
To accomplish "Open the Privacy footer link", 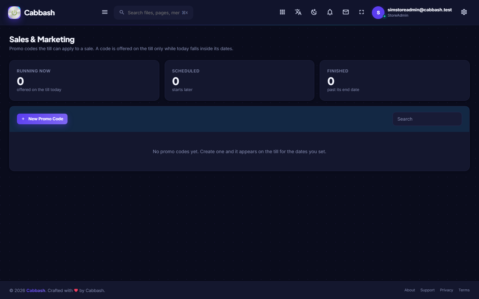I will pos(446,290).
